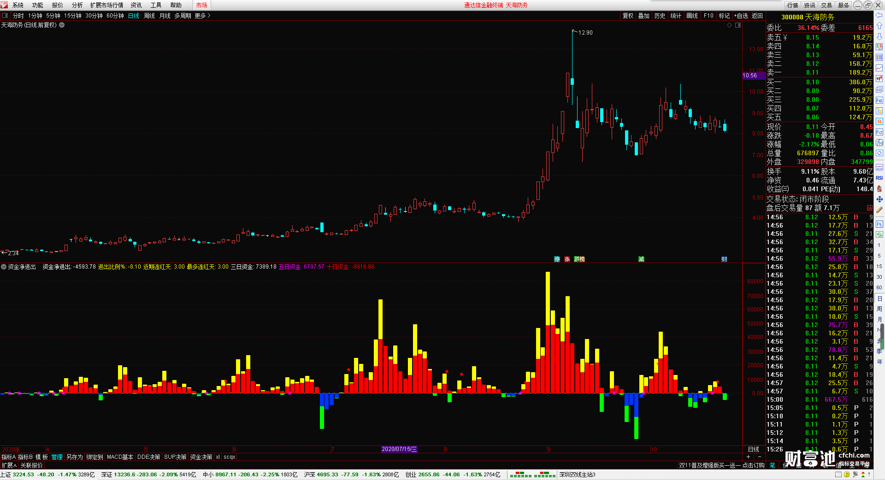Expand the 更多 periods menu

click(x=202, y=16)
